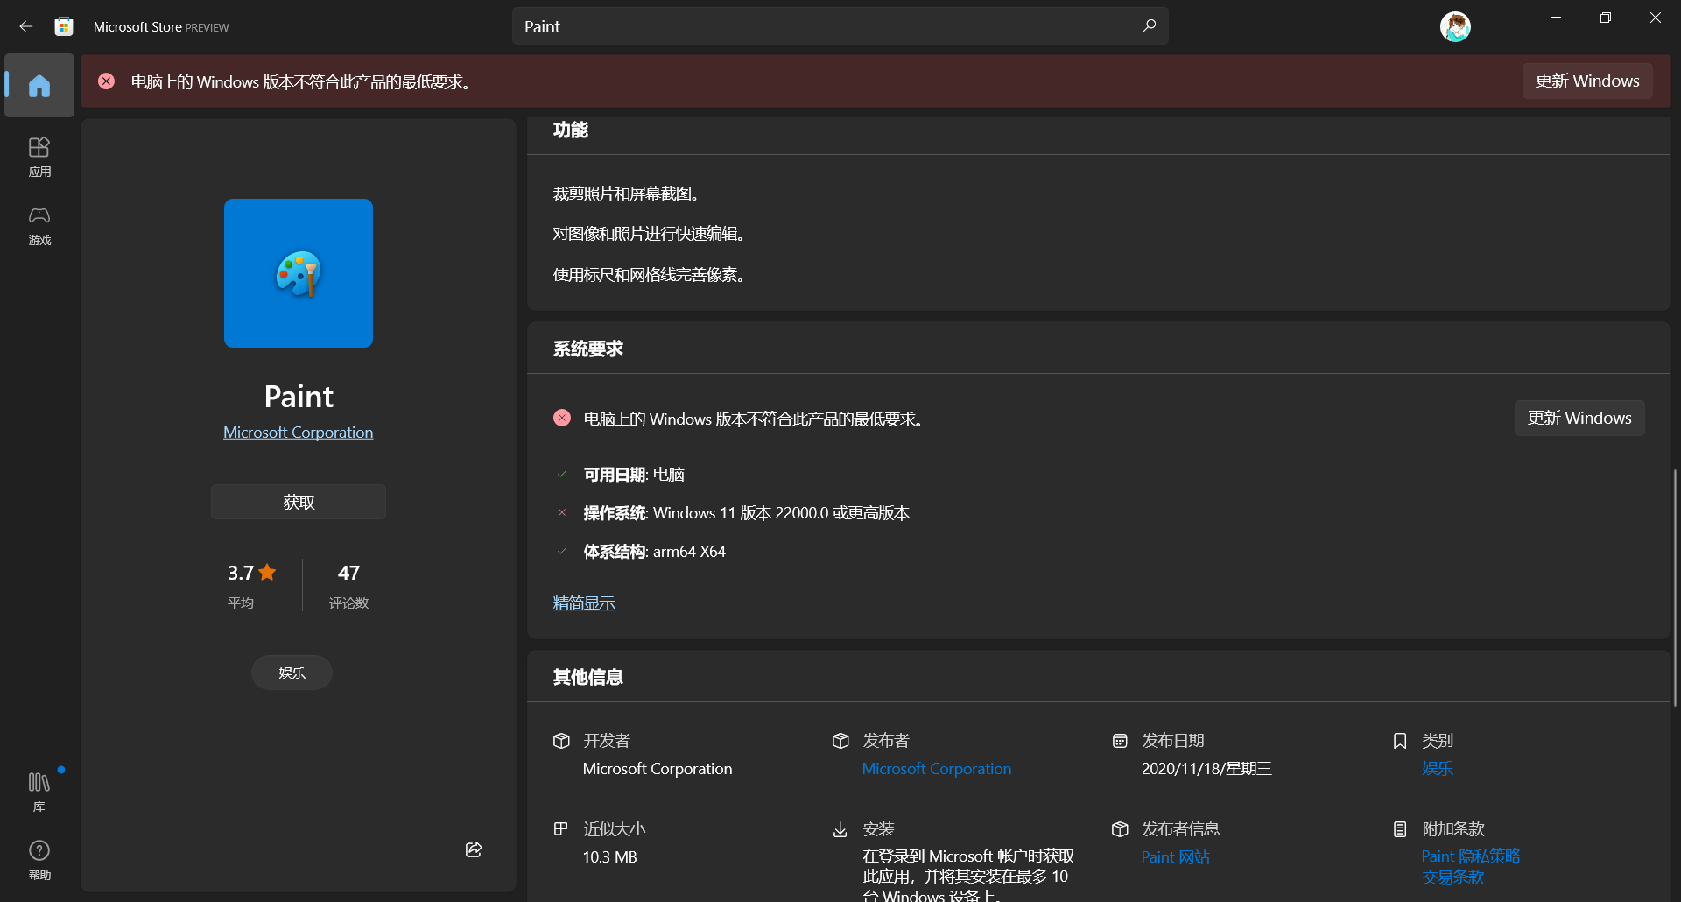Go back using the back arrow

coord(26,26)
